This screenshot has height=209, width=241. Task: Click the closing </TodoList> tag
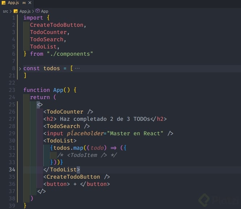(62, 170)
